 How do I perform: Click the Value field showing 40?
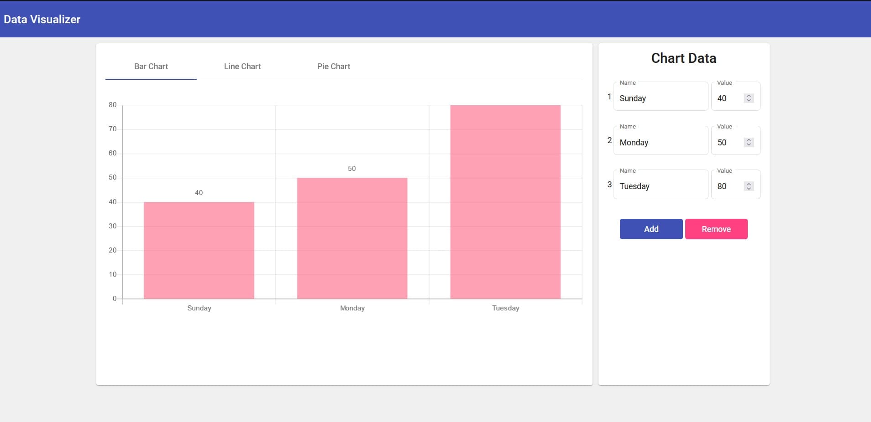tap(728, 98)
